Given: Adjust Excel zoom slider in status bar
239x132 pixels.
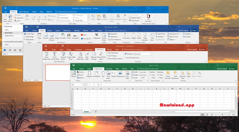Looking at the screenshot, I should click(x=222, y=115).
